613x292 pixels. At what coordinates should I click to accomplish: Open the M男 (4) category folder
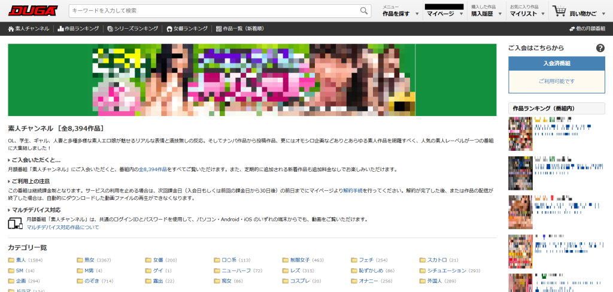click(x=90, y=270)
